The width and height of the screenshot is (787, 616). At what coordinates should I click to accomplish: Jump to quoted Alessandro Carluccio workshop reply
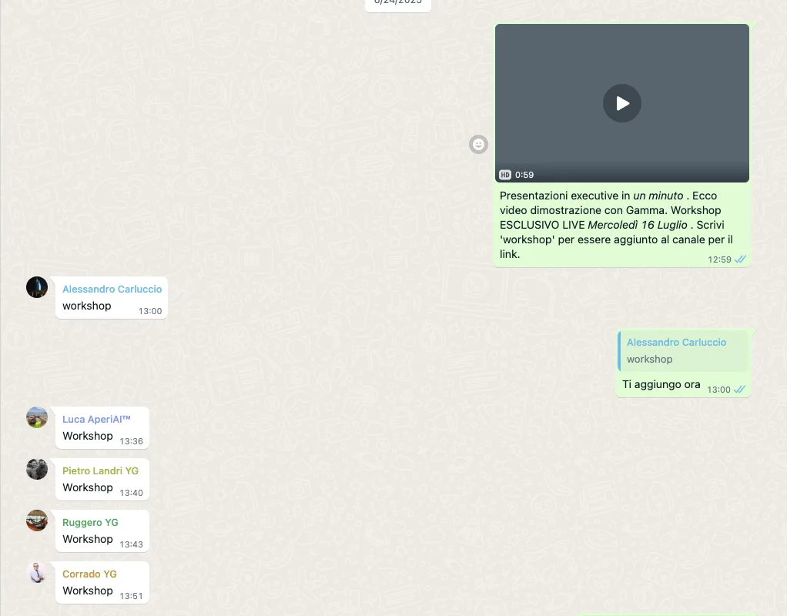[683, 351]
